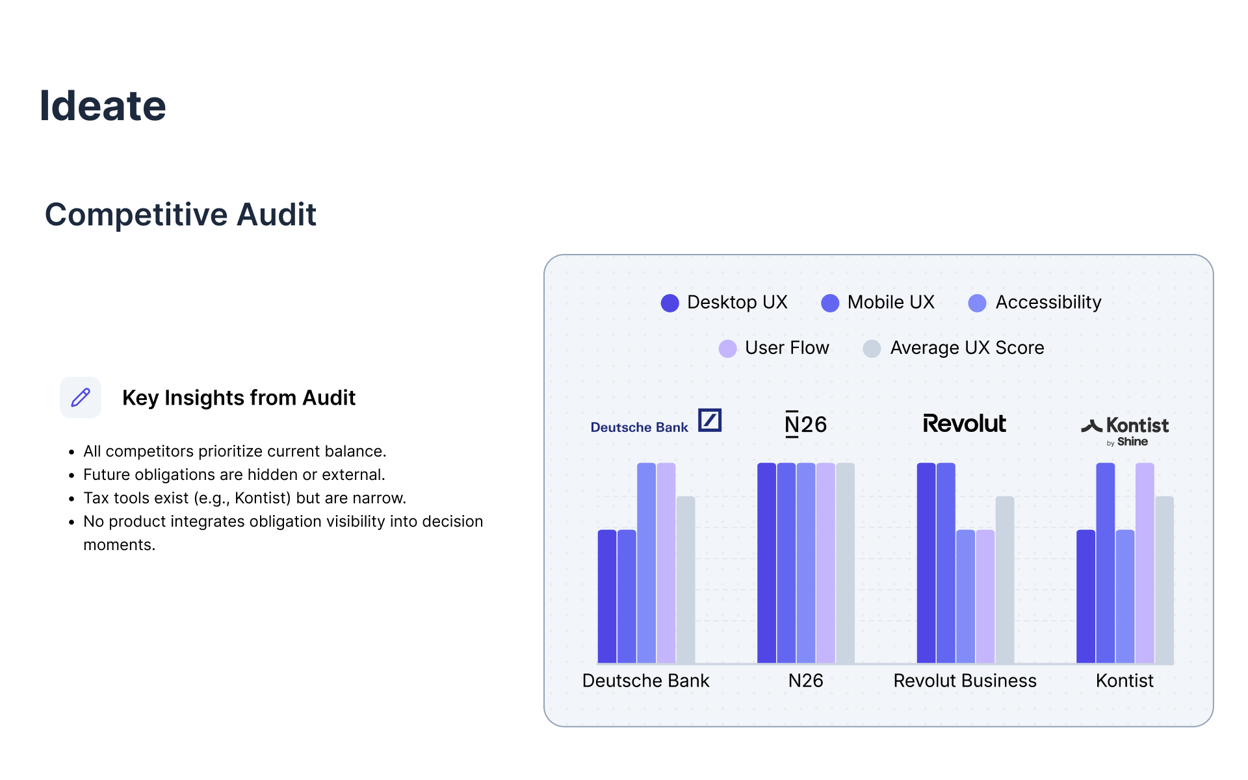Click the N26 logo
This screenshot has width=1248, height=780.
[805, 424]
